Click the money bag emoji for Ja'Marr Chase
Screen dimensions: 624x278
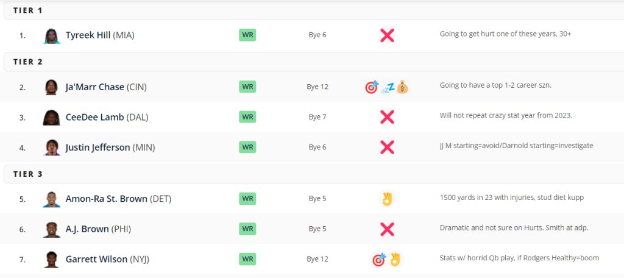click(x=402, y=87)
